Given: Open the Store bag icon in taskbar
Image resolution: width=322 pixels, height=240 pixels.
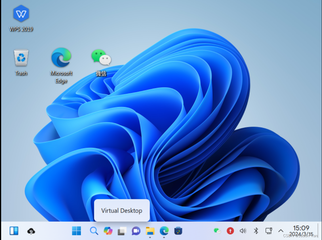Looking at the screenshot, I should pyautogui.click(x=178, y=231).
